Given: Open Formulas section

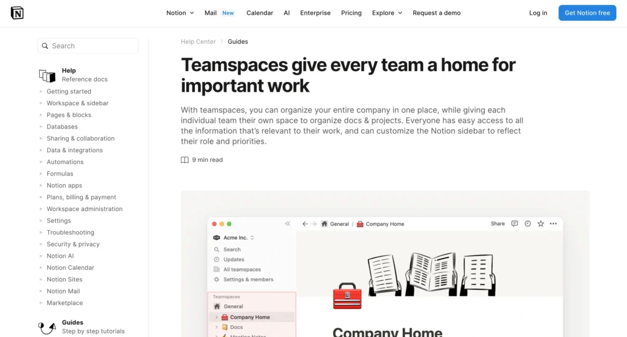Looking at the screenshot, I should (x=59, y=174).
